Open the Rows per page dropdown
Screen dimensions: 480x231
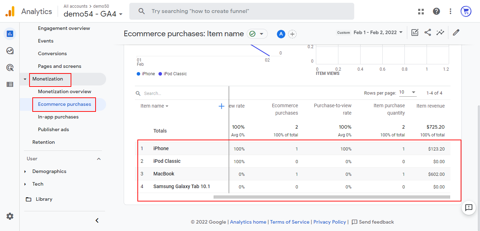(x=408, y=92)
